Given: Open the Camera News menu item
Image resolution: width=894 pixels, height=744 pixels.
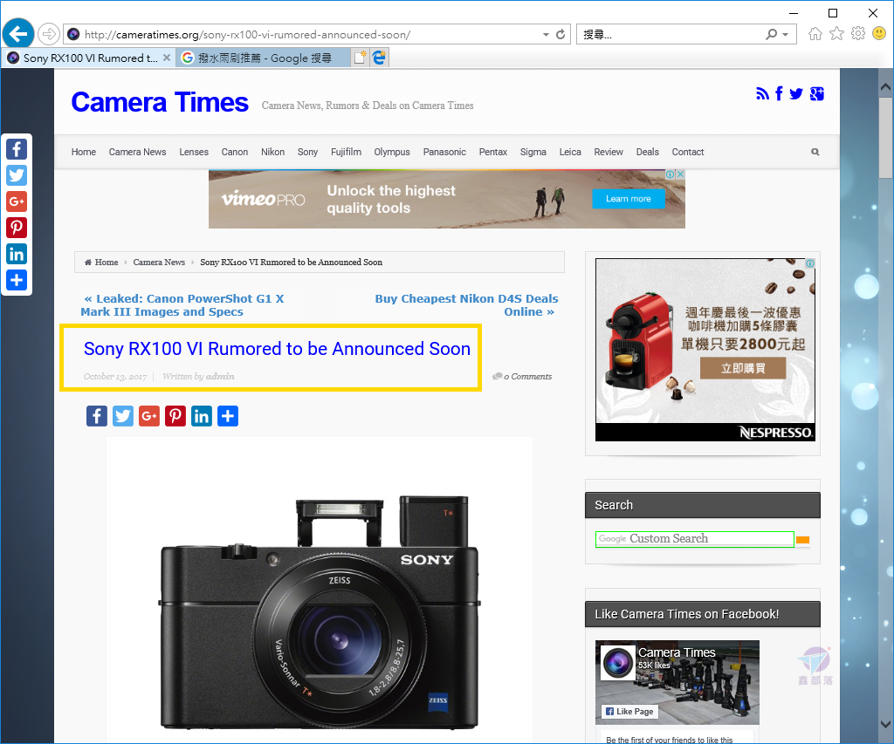Looking at the screenshot, I should tap(137, 152).
